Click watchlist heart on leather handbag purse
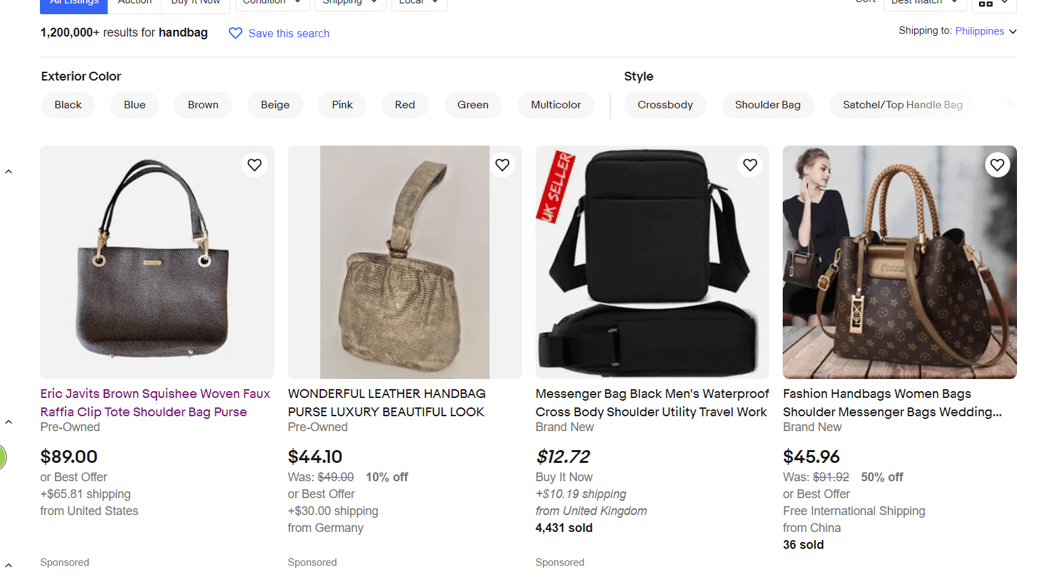The height and width of the screenshot is (580, 1061). click(x=502, y=165)
